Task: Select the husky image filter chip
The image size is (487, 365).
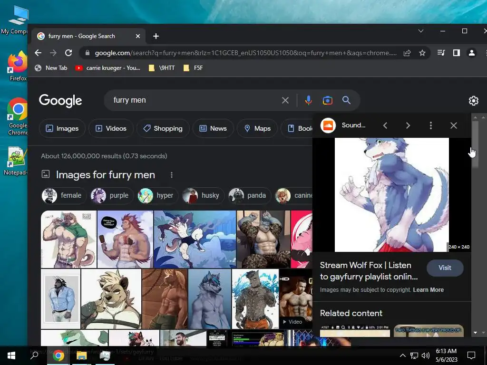Action: click(203, 195)
